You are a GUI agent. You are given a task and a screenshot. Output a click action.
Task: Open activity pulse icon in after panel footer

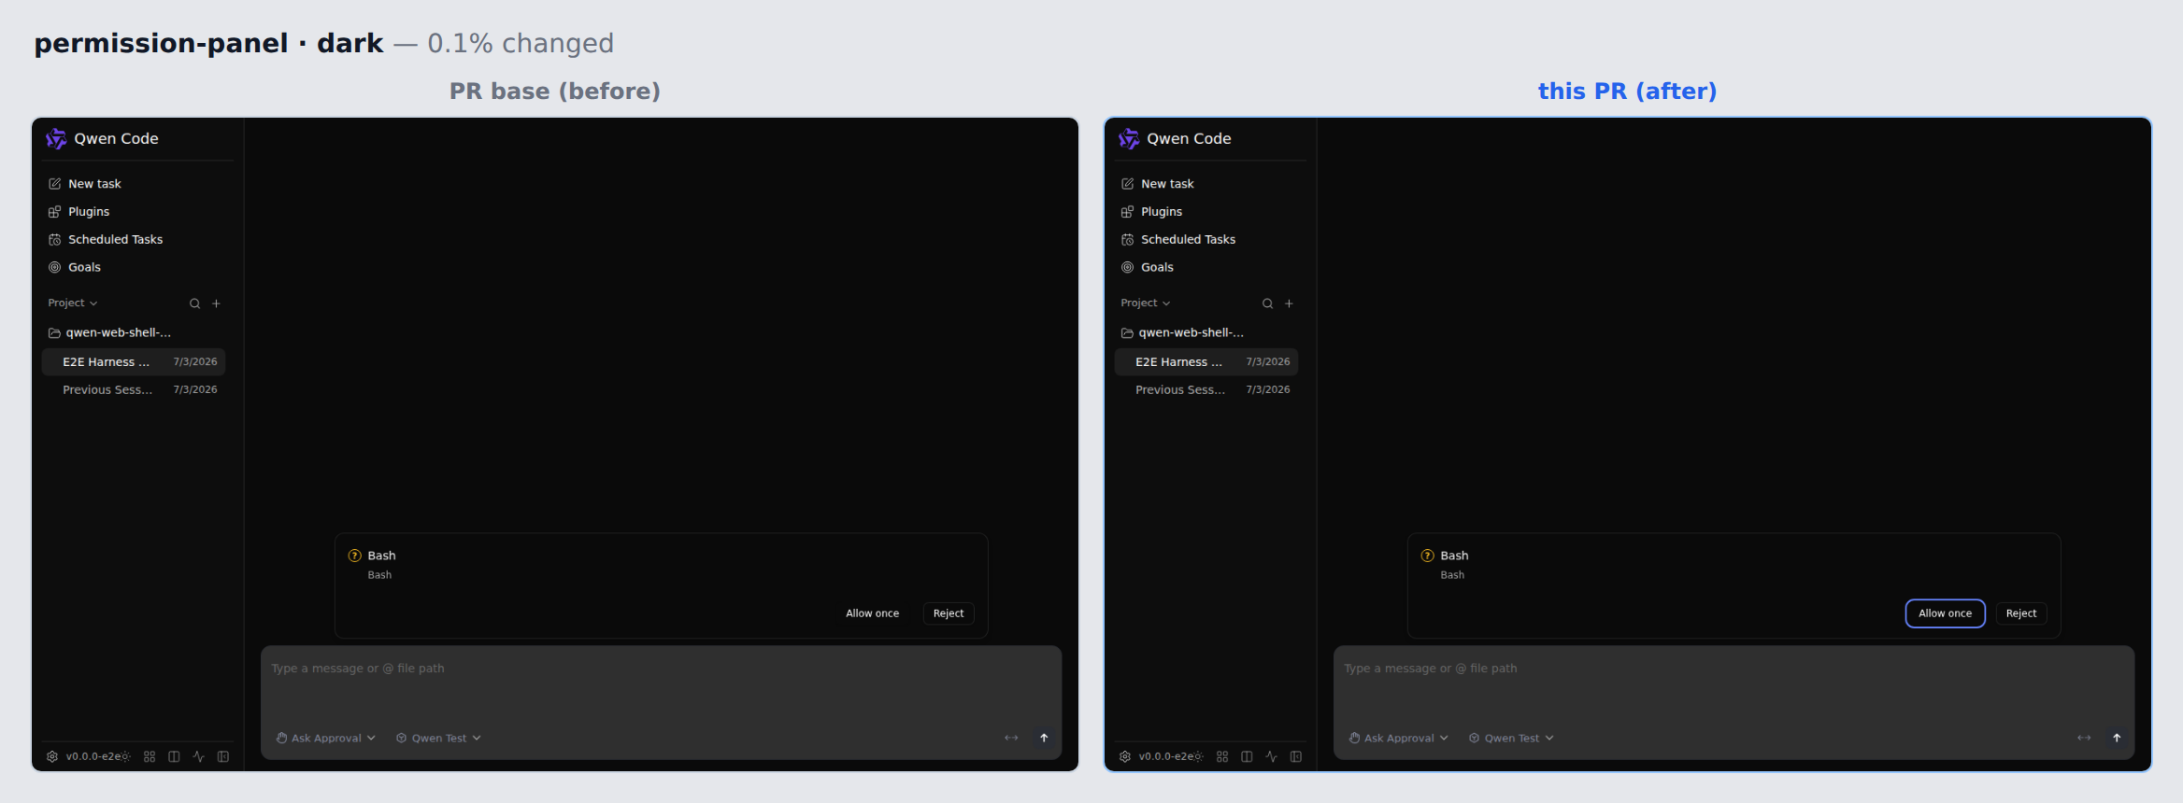pos(1271,756)
